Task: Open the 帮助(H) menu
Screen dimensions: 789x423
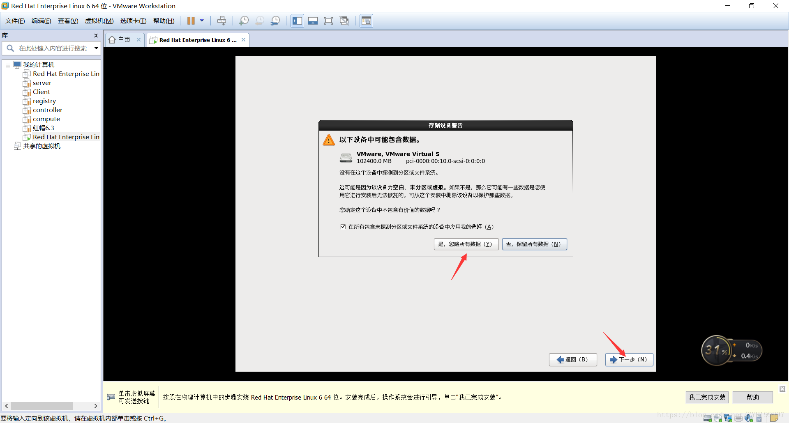Action: coord(164,21)
